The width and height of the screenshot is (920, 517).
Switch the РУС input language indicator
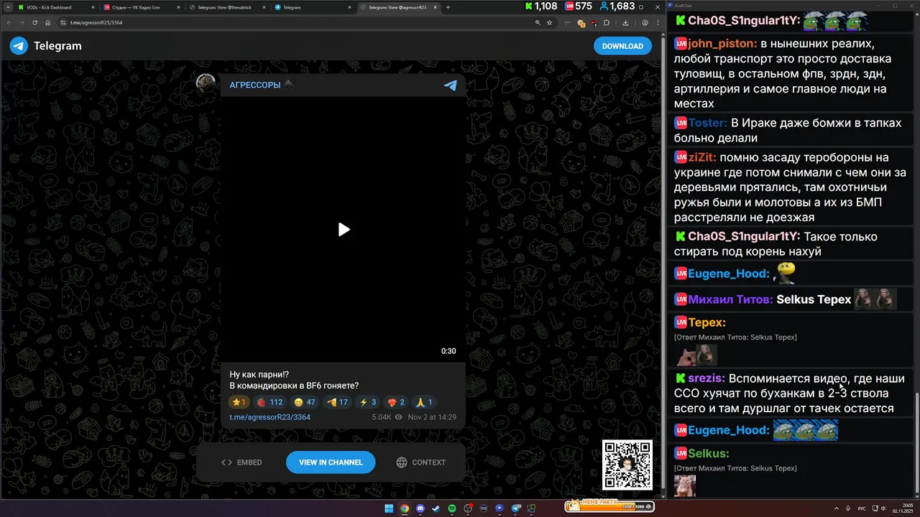click(862, 508)
